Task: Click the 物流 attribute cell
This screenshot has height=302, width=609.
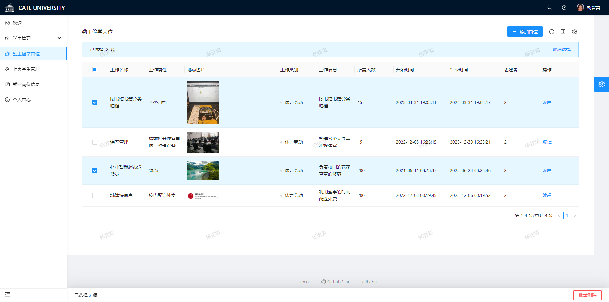Action: tap(153, 170)
